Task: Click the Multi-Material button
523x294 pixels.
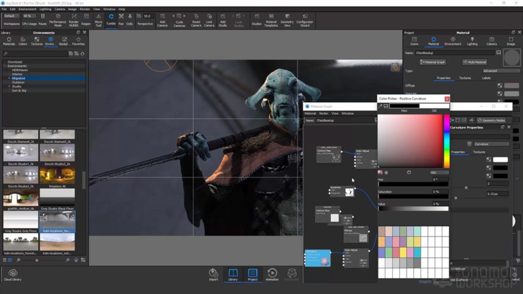Action: coord(475,62)
